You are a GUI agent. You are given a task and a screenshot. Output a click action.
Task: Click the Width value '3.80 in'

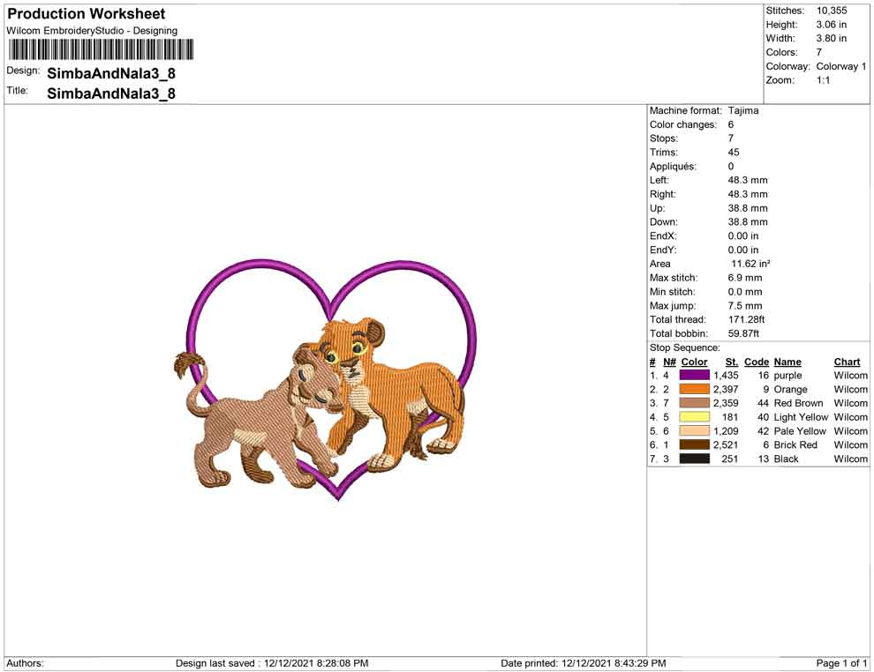tap(831, 39)
